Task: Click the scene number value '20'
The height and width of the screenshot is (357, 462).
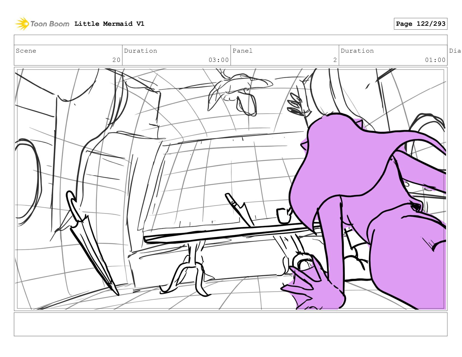Action: pos(116,60)
